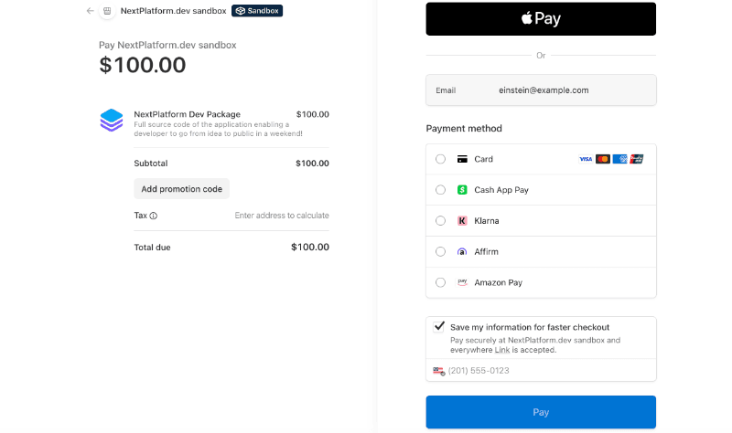Viewport: 732px width, 433px height.
Task: Click the NextPlatform.dev store icon
Action: point(107,11)
